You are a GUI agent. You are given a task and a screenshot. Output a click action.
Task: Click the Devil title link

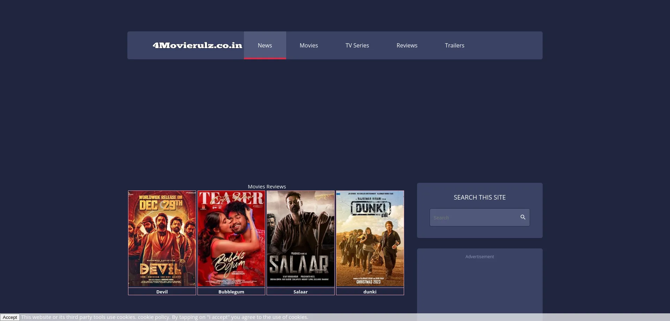tap(162, 292)
